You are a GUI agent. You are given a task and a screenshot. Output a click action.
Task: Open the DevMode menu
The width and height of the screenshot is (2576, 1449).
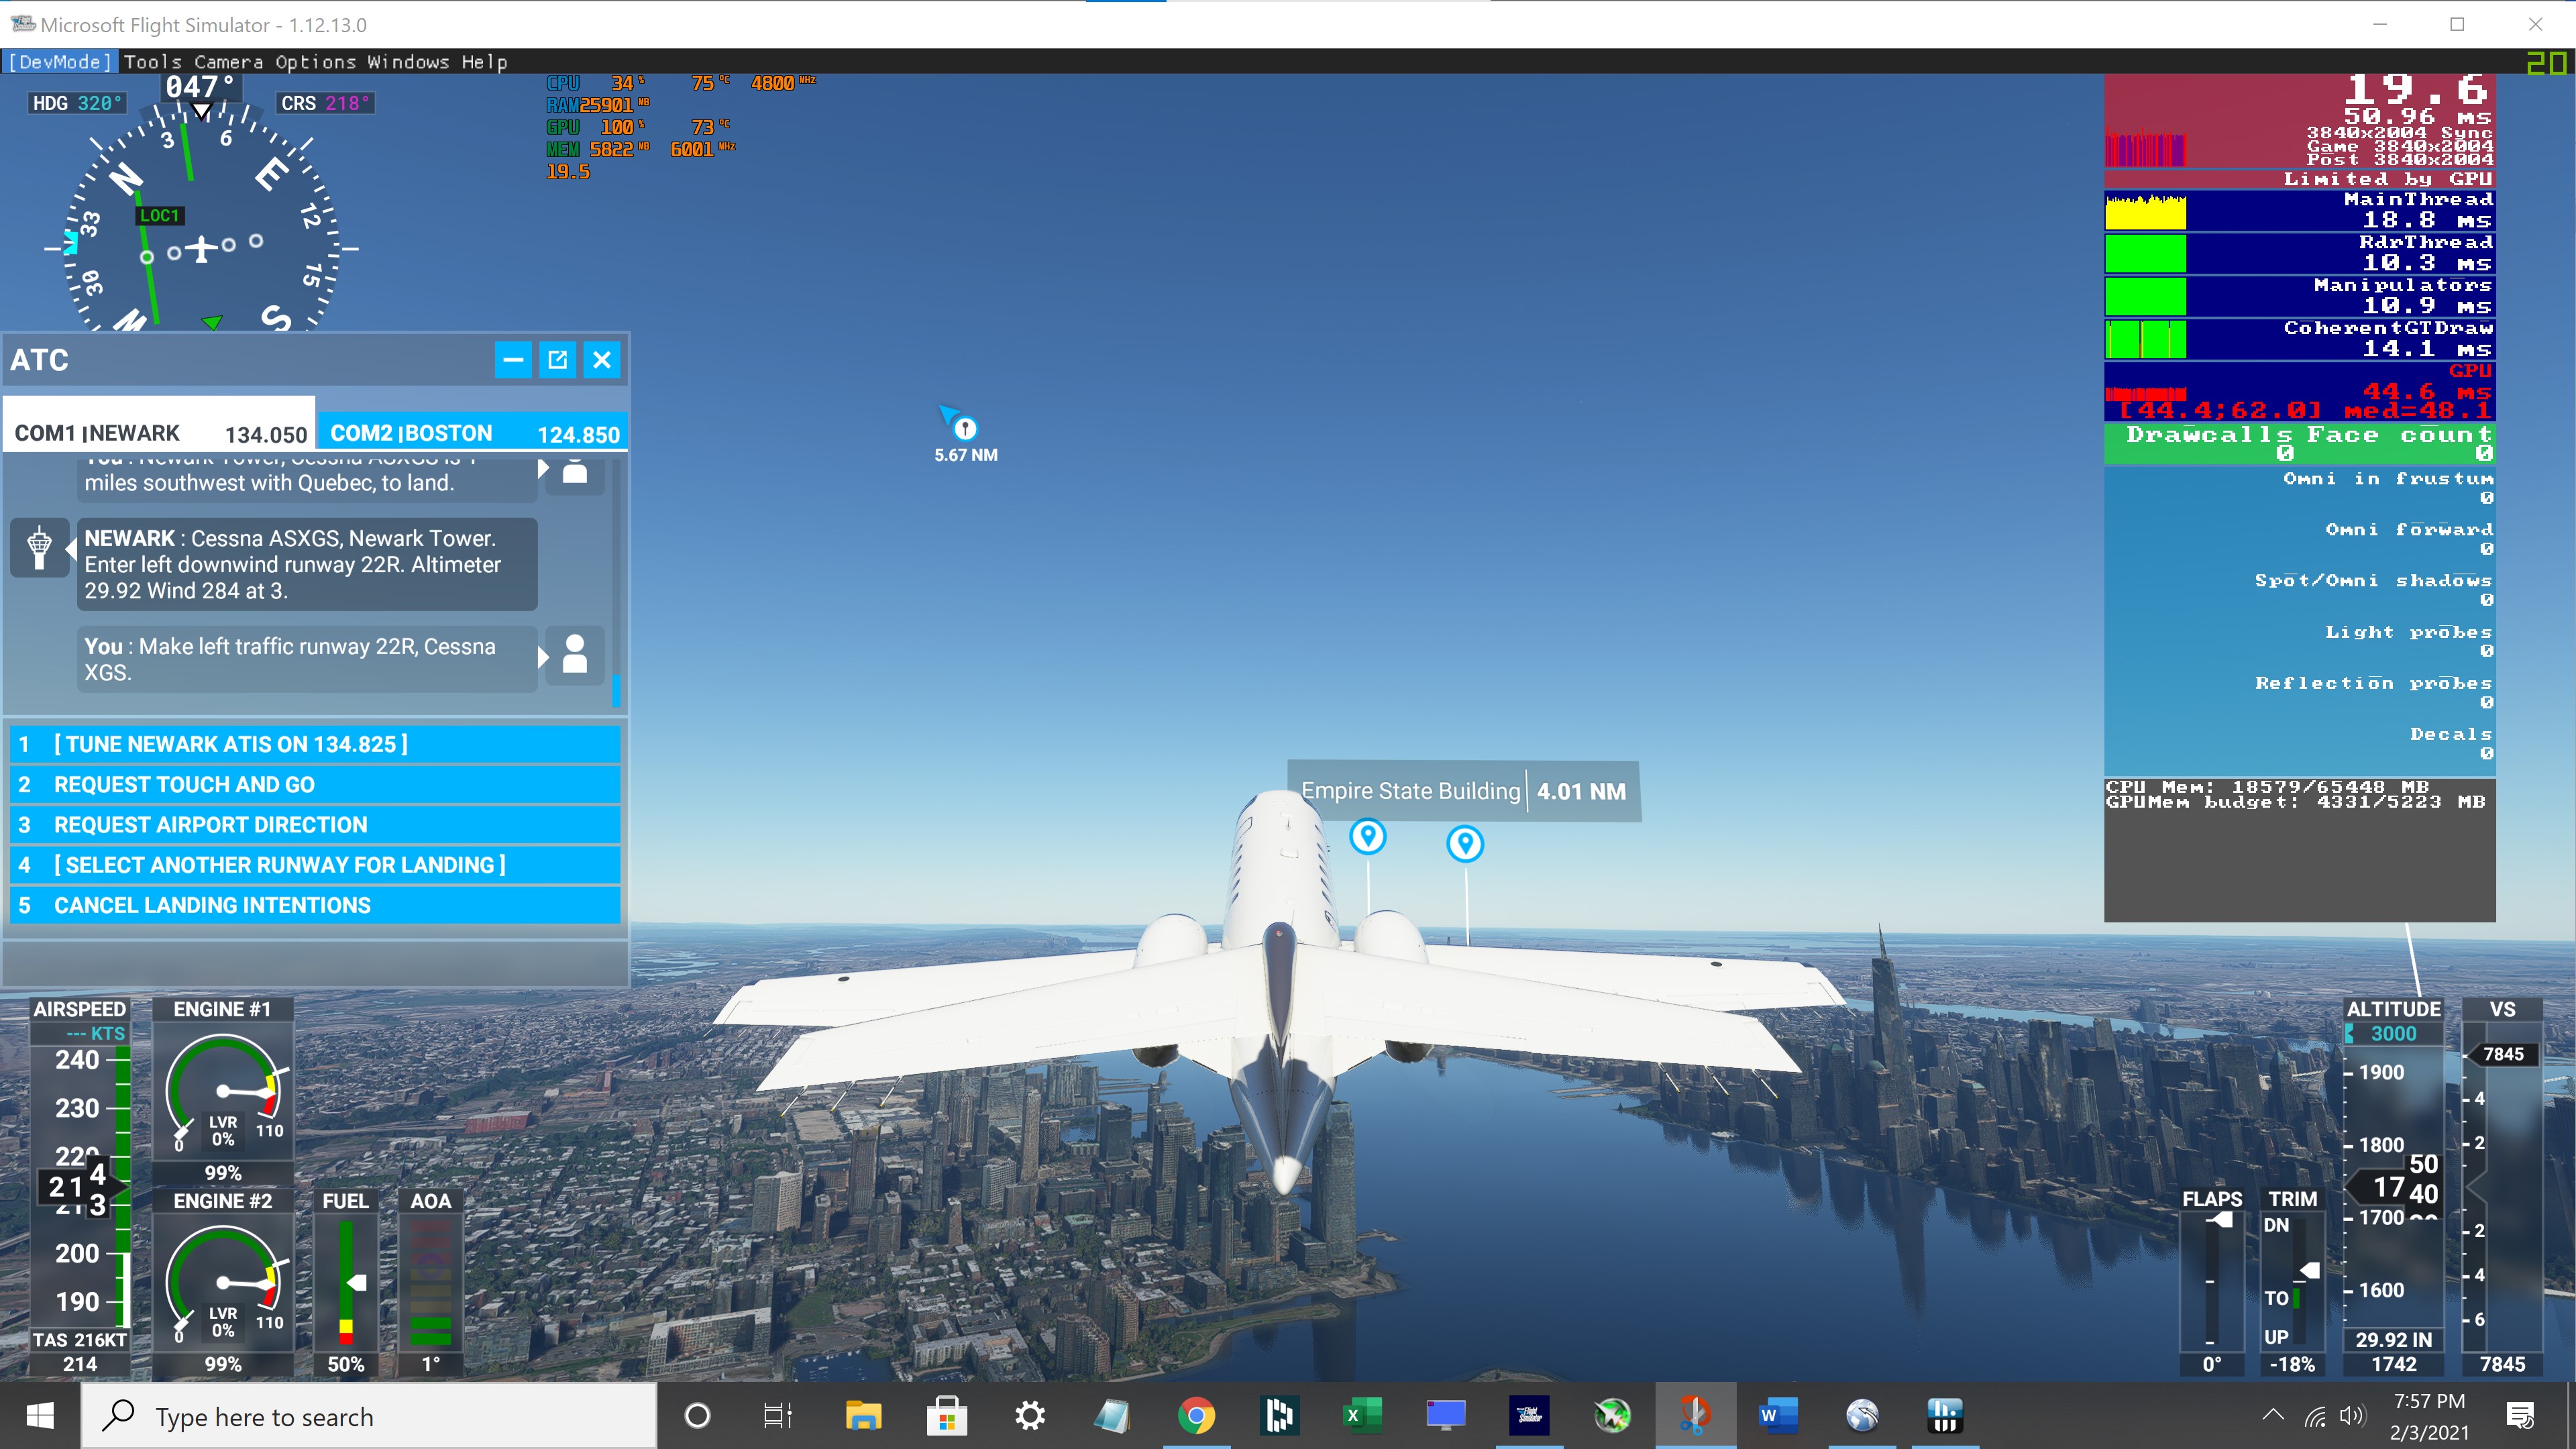pos(60,62)
